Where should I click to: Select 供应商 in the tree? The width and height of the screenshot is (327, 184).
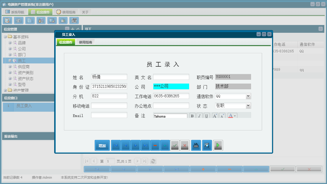tap(24, 67)
